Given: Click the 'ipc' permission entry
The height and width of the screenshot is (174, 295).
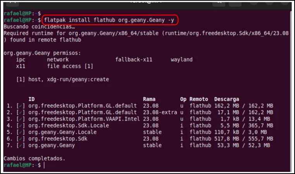Looking at the screenshot, I should coord(21,60).
